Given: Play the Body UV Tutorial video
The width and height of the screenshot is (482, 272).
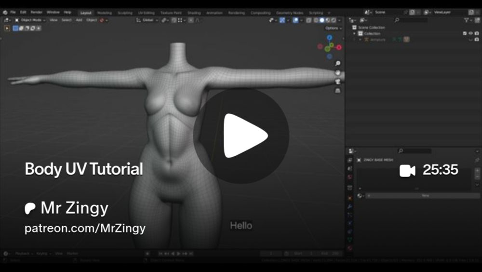Looking at the screenshot, I should (241, 136).
